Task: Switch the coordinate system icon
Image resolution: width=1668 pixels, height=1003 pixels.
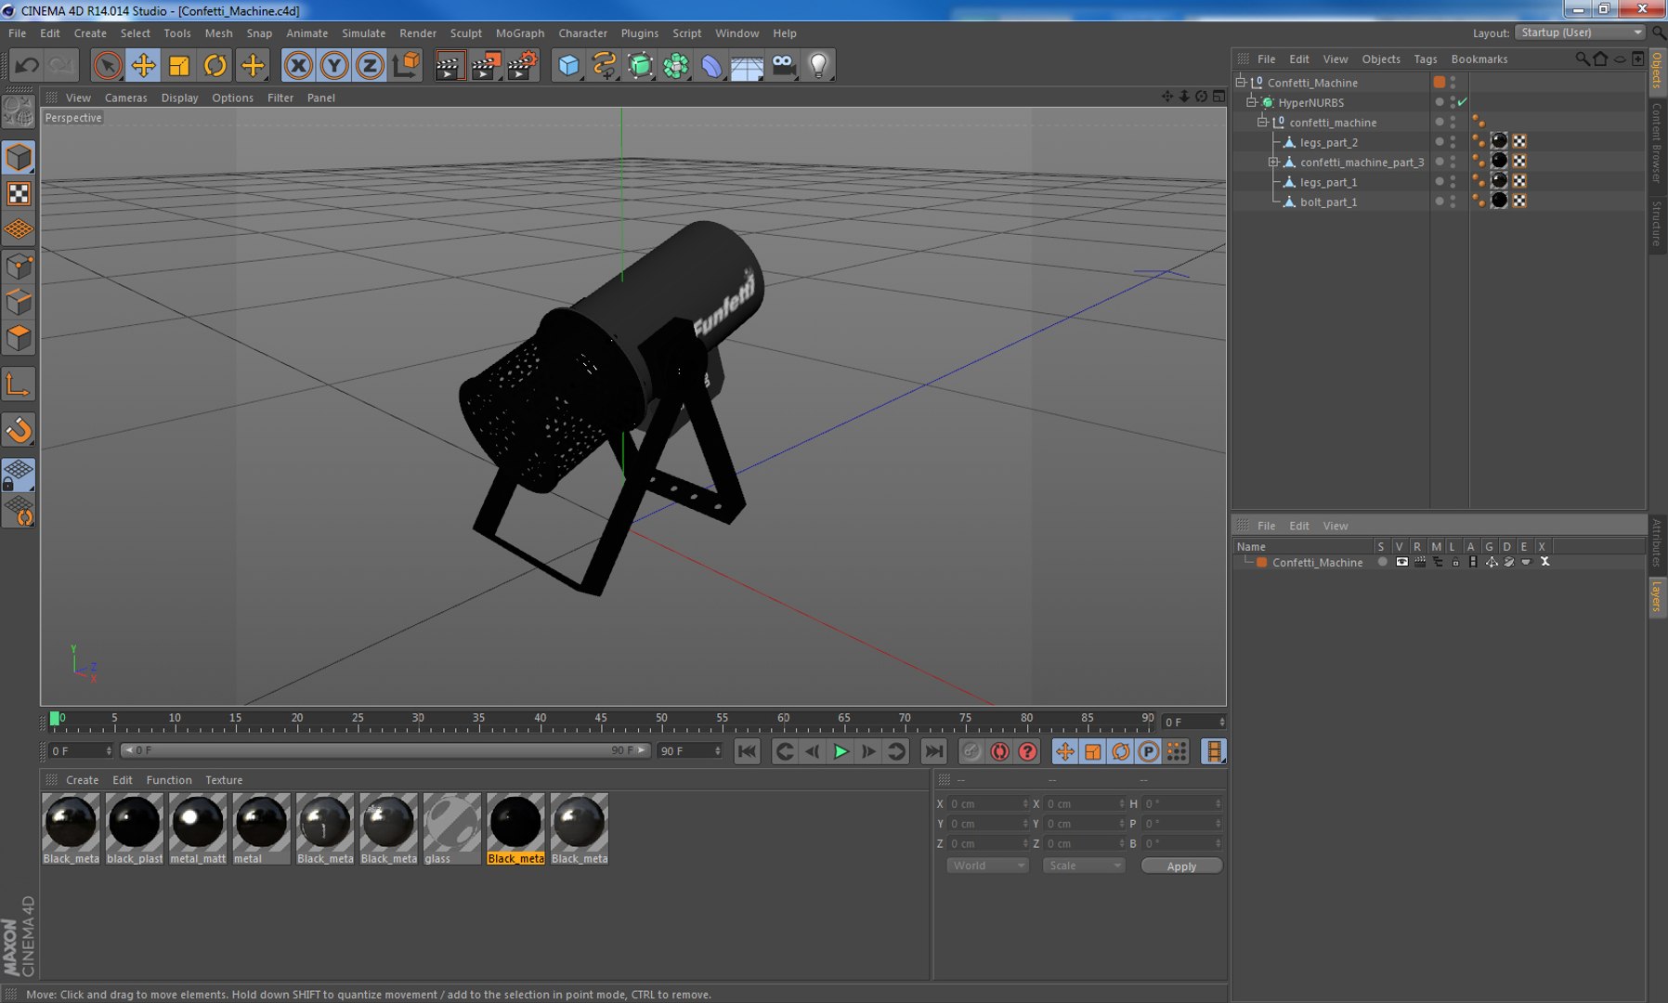Action: [406, 65]
